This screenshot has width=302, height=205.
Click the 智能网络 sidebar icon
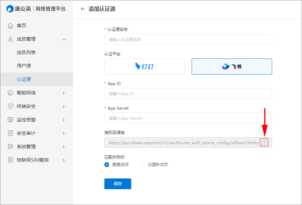pyautogui.click(x=10, y=93)
